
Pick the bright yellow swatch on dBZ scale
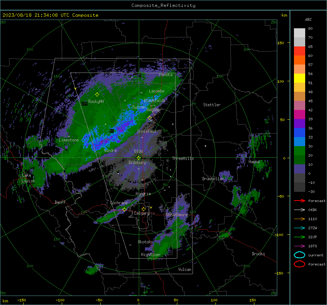point(299,78)
